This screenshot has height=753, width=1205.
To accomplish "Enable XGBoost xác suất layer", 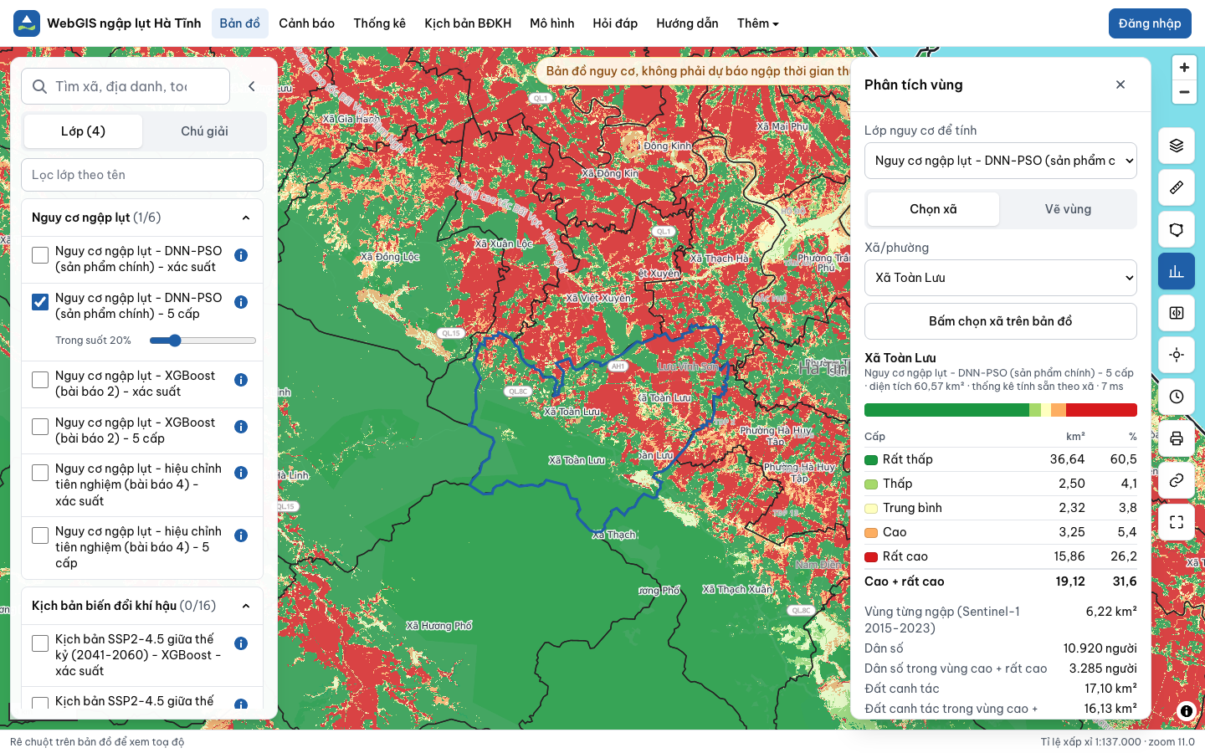I will click(x=40, y=380).
